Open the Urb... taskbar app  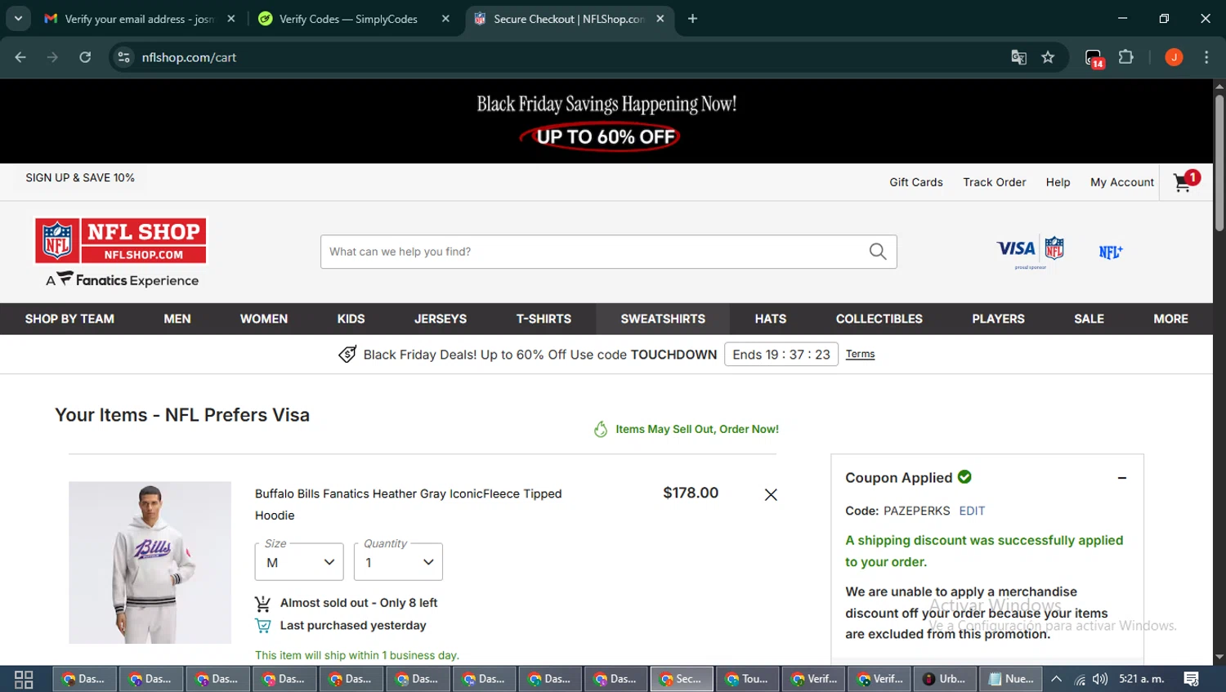coord(945,679)
